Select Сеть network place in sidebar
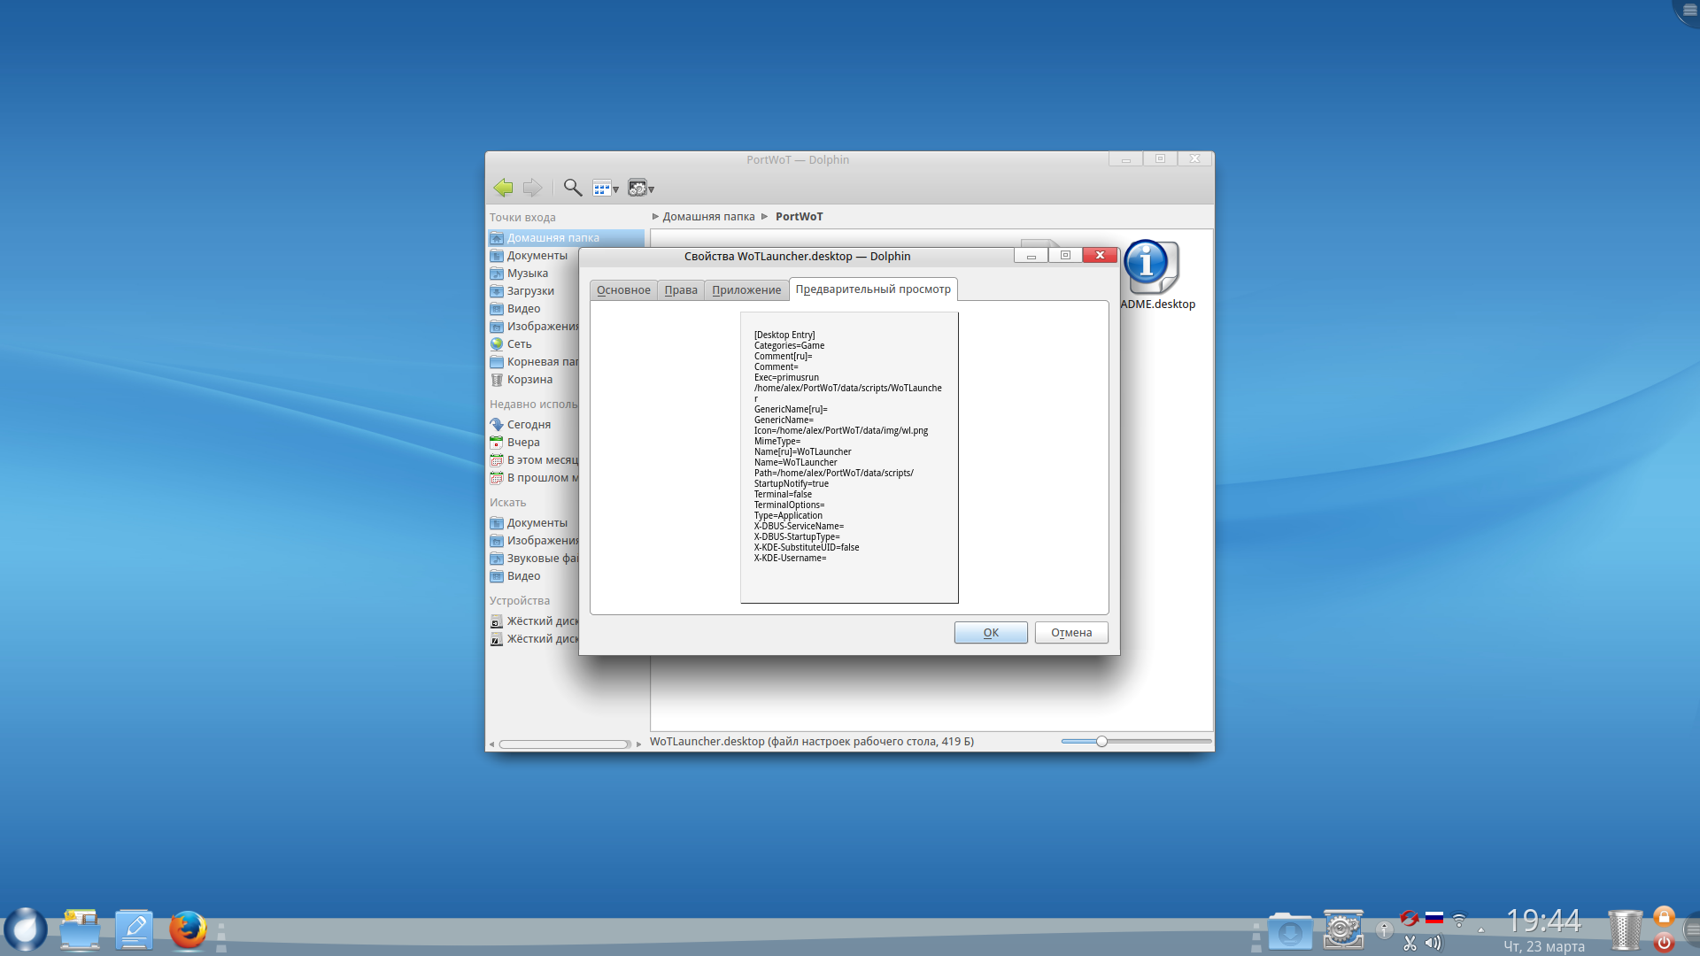The image size is (1700, 956). coord(519,344)
